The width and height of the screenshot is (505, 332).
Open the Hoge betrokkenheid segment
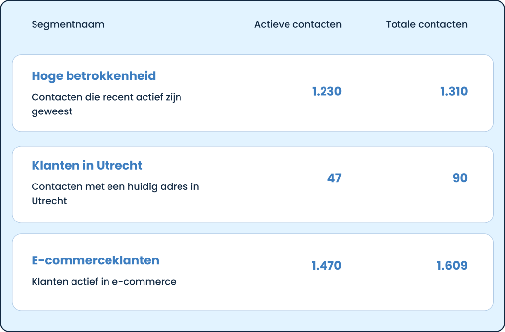point(94,76)
